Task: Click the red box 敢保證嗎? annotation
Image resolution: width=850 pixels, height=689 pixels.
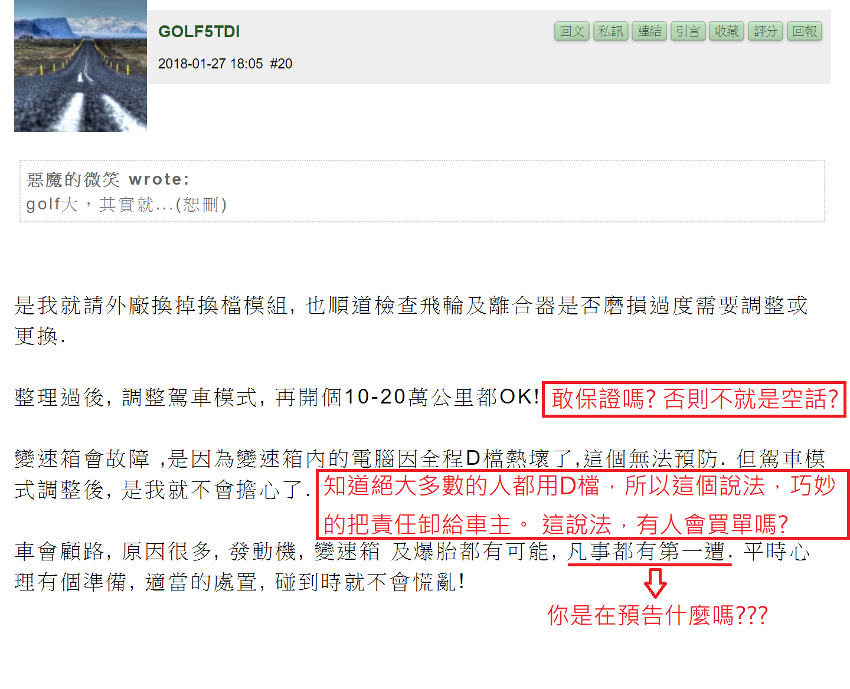Action: pos(694,399)
